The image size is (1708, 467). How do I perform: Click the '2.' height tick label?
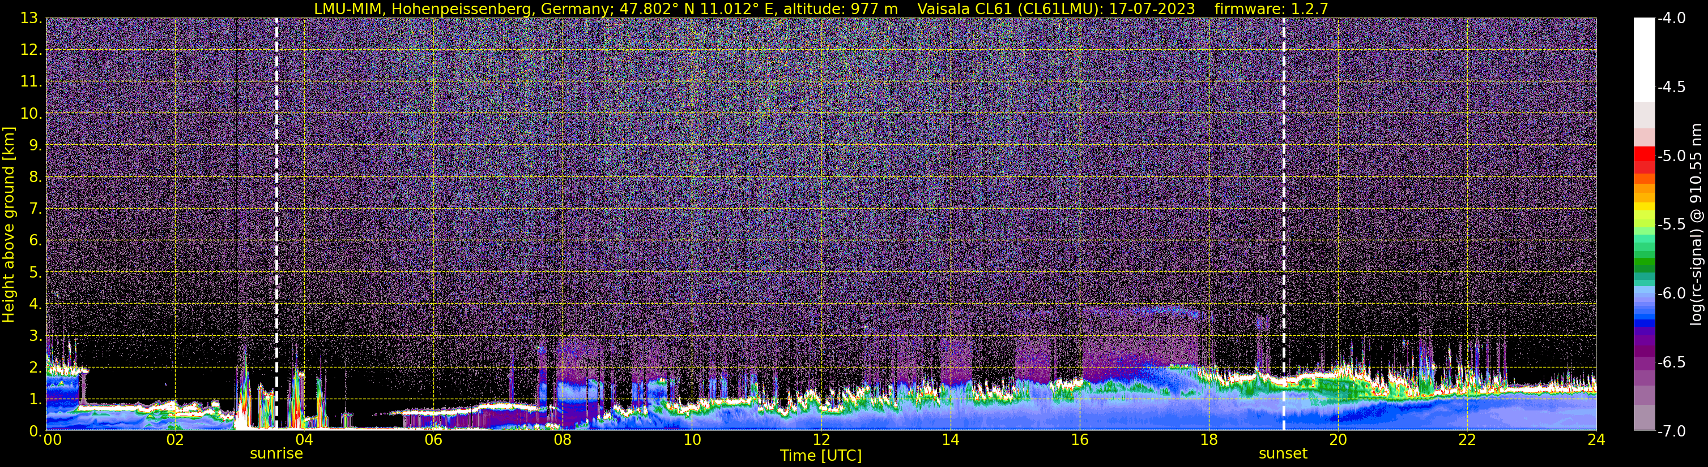point(36,367)
